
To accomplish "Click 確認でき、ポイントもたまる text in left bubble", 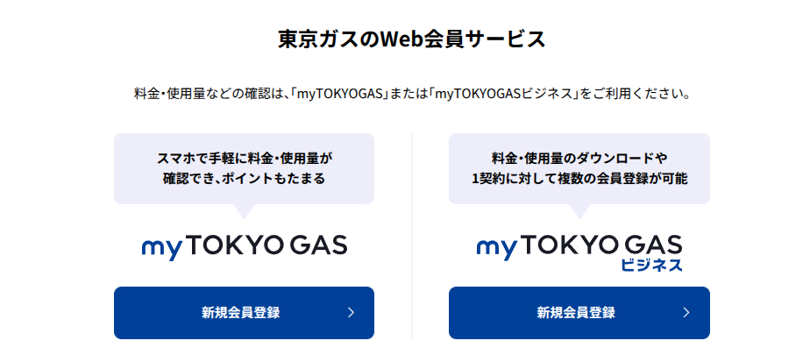I will click(244, 179).
